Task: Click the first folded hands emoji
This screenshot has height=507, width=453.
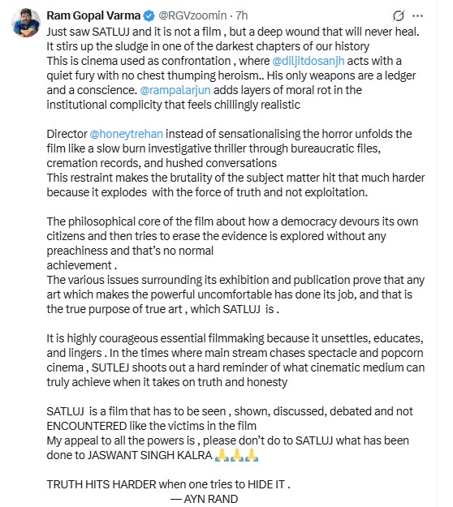Action: tap(222, 455)
